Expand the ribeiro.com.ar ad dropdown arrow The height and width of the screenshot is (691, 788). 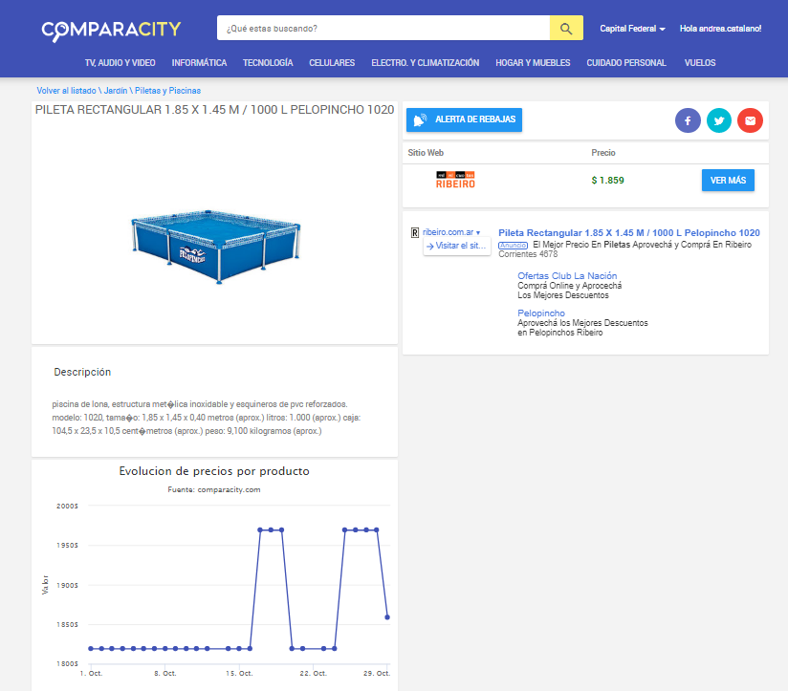point(478,232)
